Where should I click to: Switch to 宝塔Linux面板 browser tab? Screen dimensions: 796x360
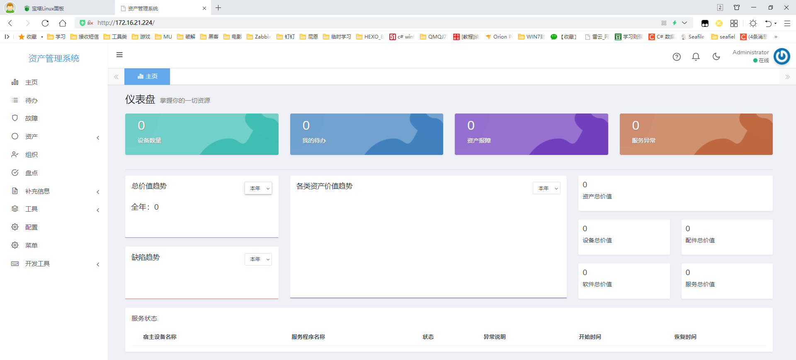(x=57, y=8)
